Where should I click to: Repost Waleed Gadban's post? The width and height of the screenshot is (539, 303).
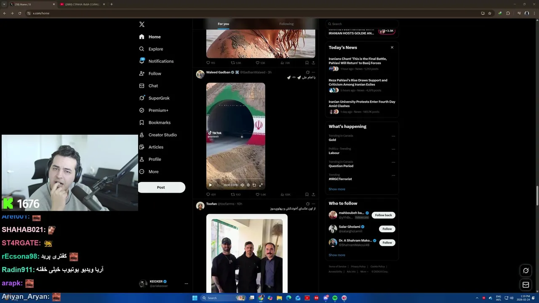pyautogui.click(x=235, y=194)
